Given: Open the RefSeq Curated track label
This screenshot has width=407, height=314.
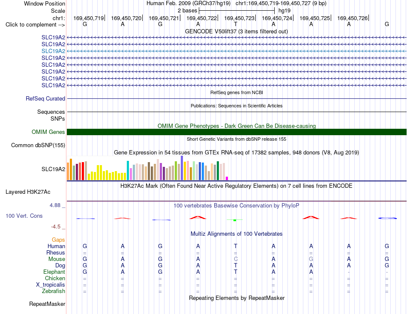Looking at the screenshot, I should (x=45, y=98).
